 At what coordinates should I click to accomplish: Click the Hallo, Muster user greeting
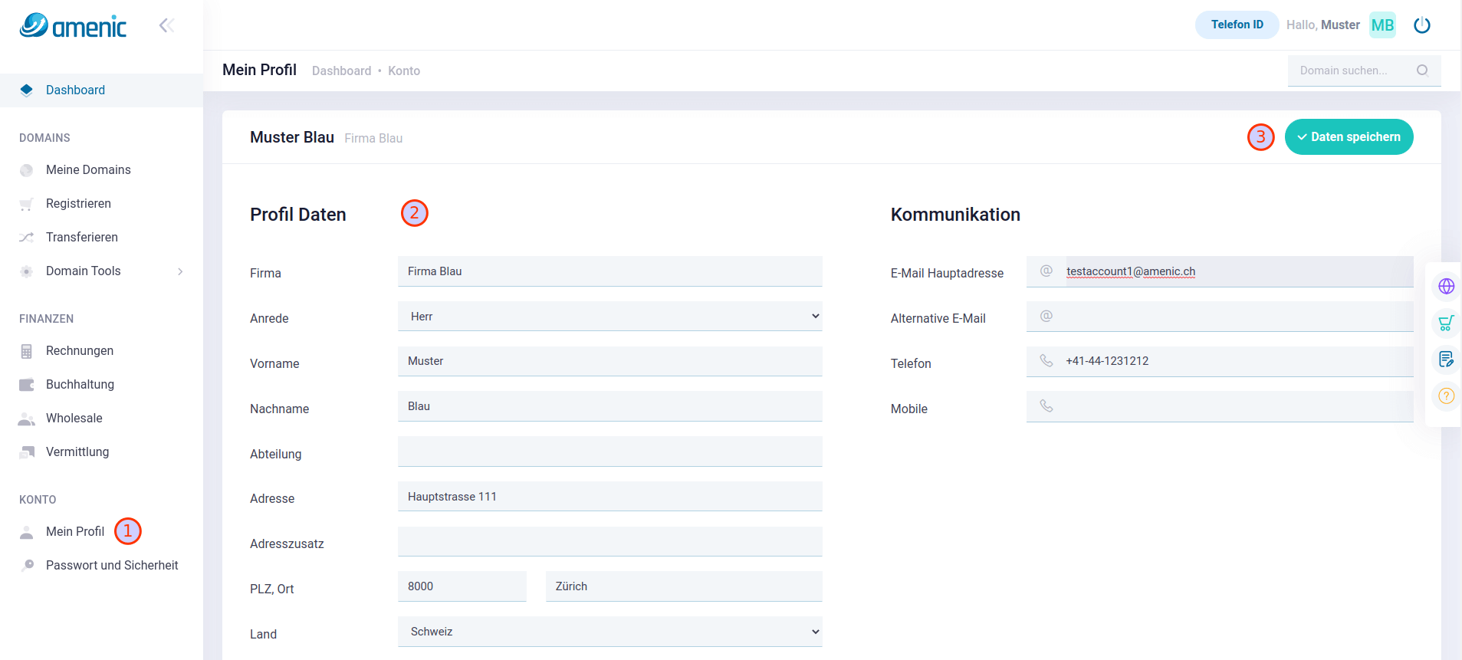pos(1322,25)
